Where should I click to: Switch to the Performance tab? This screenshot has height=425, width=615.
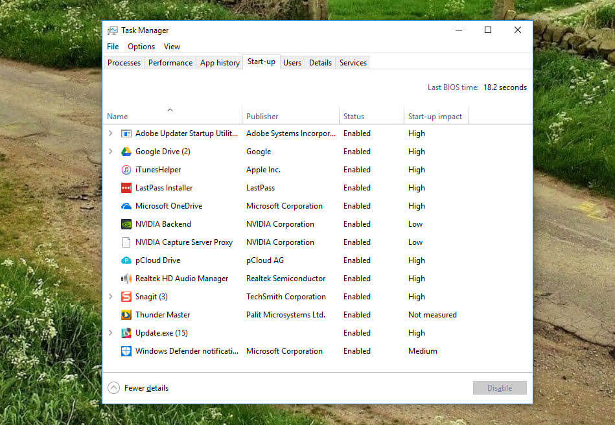[x=170, y=62]
